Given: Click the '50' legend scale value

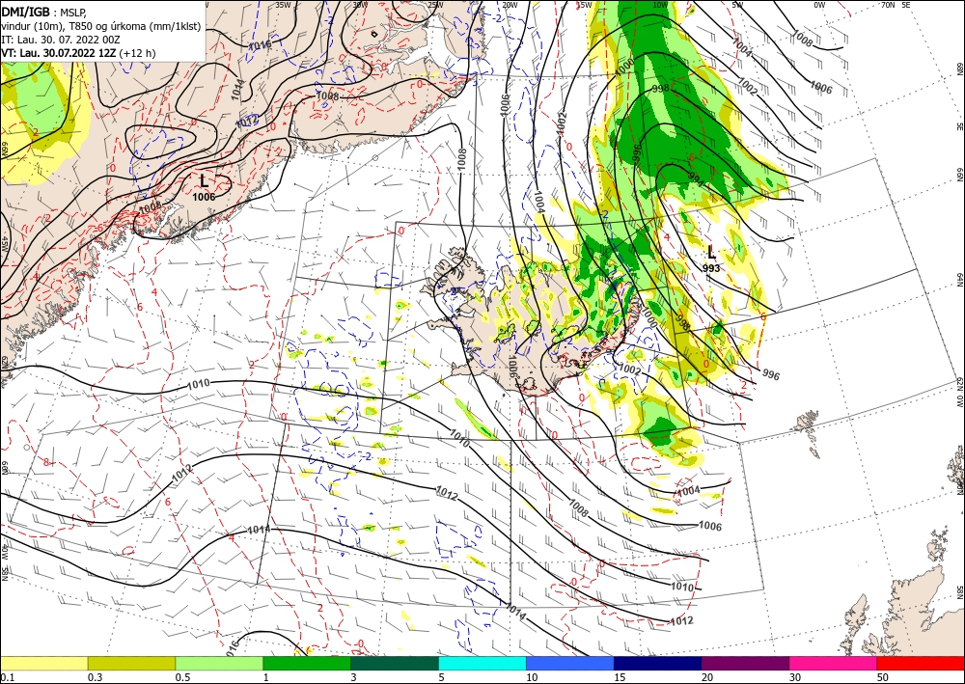Looking at the screenshot, I should pyautogui.click(x=883, y=677).
